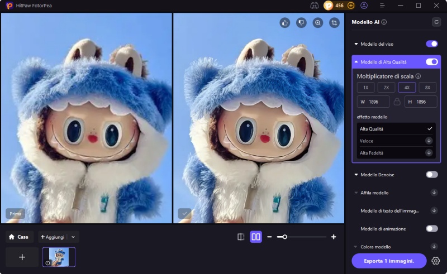
Task: Expand Colora modello section
Action: (x=356, y=247)
